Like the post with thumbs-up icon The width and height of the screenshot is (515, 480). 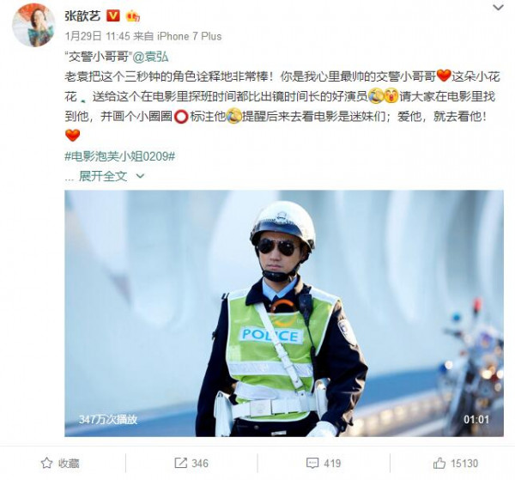point(439,463)
